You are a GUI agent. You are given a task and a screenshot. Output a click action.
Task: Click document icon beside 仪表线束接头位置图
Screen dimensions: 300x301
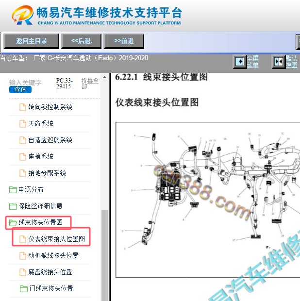(x=23, y=239)
